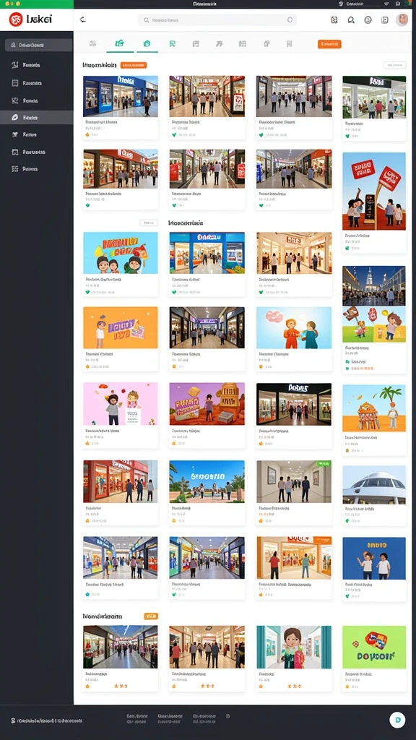416x740 pixels.
Task: Click the orange badge beside the last section heading
Action: (150, 616)
